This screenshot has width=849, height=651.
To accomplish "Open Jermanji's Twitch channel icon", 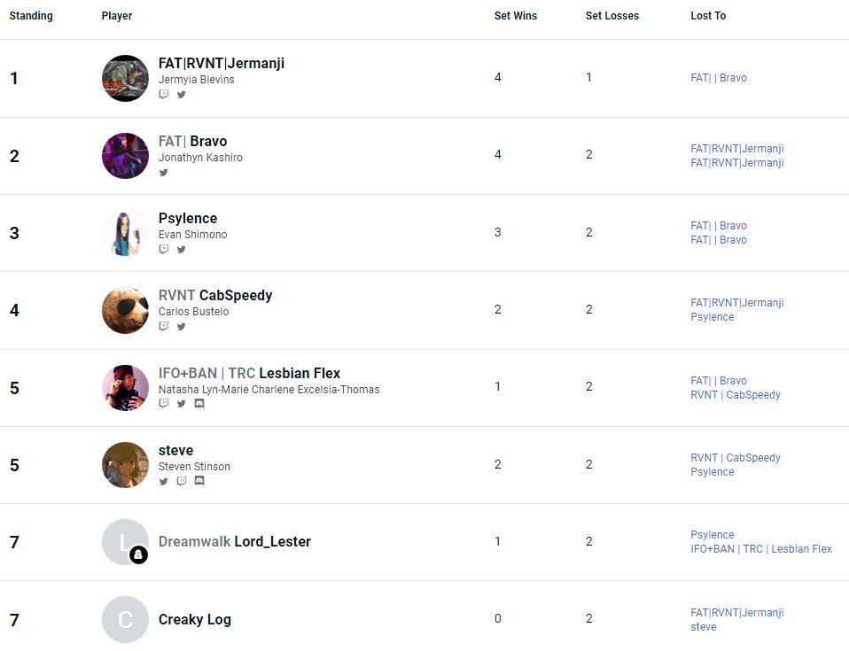I will [x=164, y=94].
